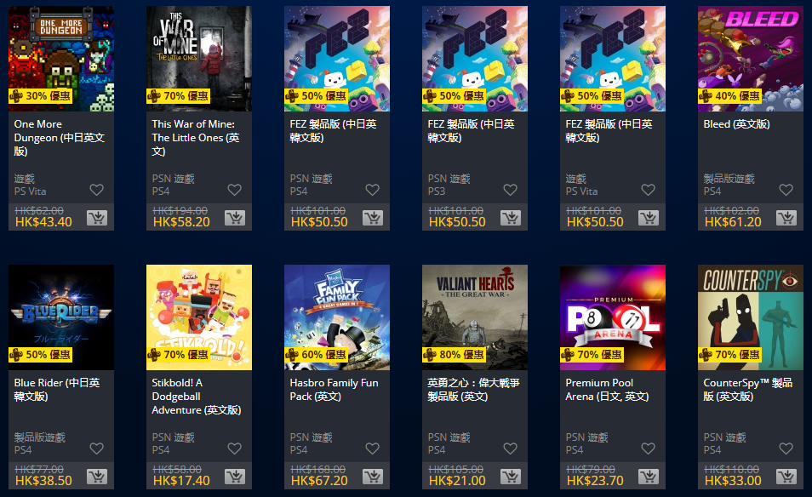Toggle wishlist heart for Stikbold

pyautogui.click(x=235, y=448)
